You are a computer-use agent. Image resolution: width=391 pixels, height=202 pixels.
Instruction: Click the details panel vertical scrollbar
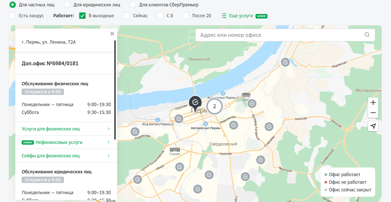point(115,90)
